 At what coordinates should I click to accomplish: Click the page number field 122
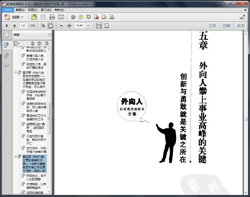tap(23, 26)
